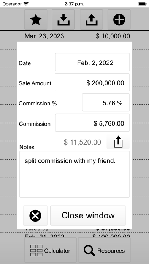Tap the star favorites icon
This screenshot has width=149, height=264.
pos(36,19)
